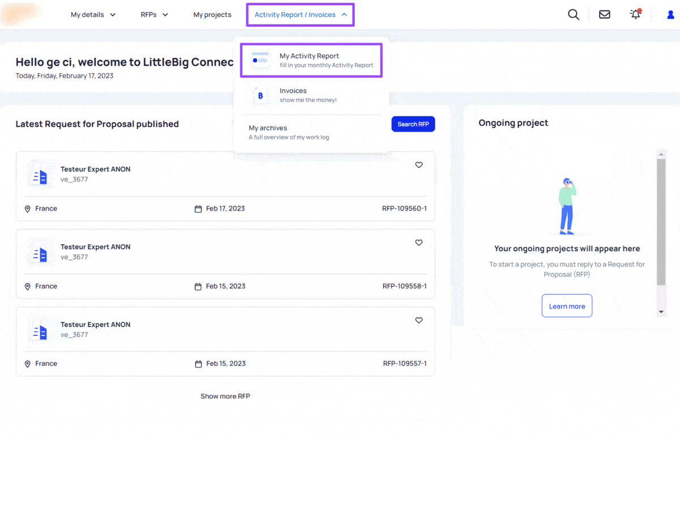Collapse the Activity Report / Invoices menu
This screenshot has height=515, width=680.
(x=300, y=15)
